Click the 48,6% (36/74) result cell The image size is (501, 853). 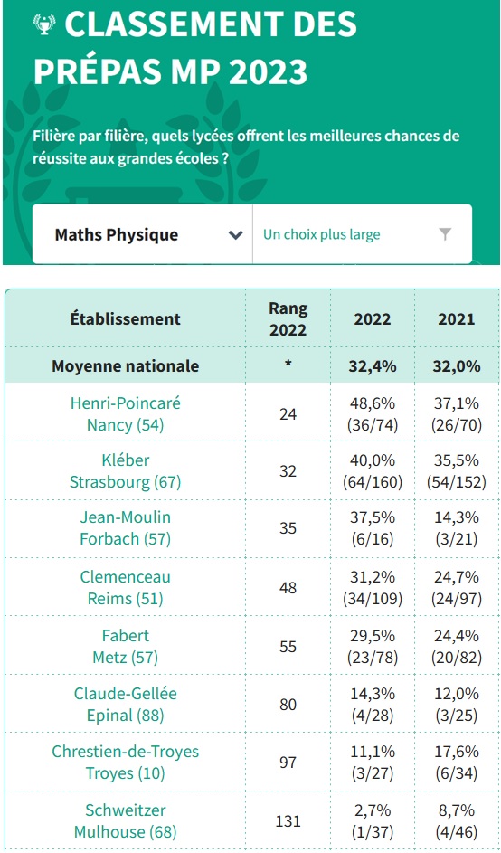pos(372,414)
